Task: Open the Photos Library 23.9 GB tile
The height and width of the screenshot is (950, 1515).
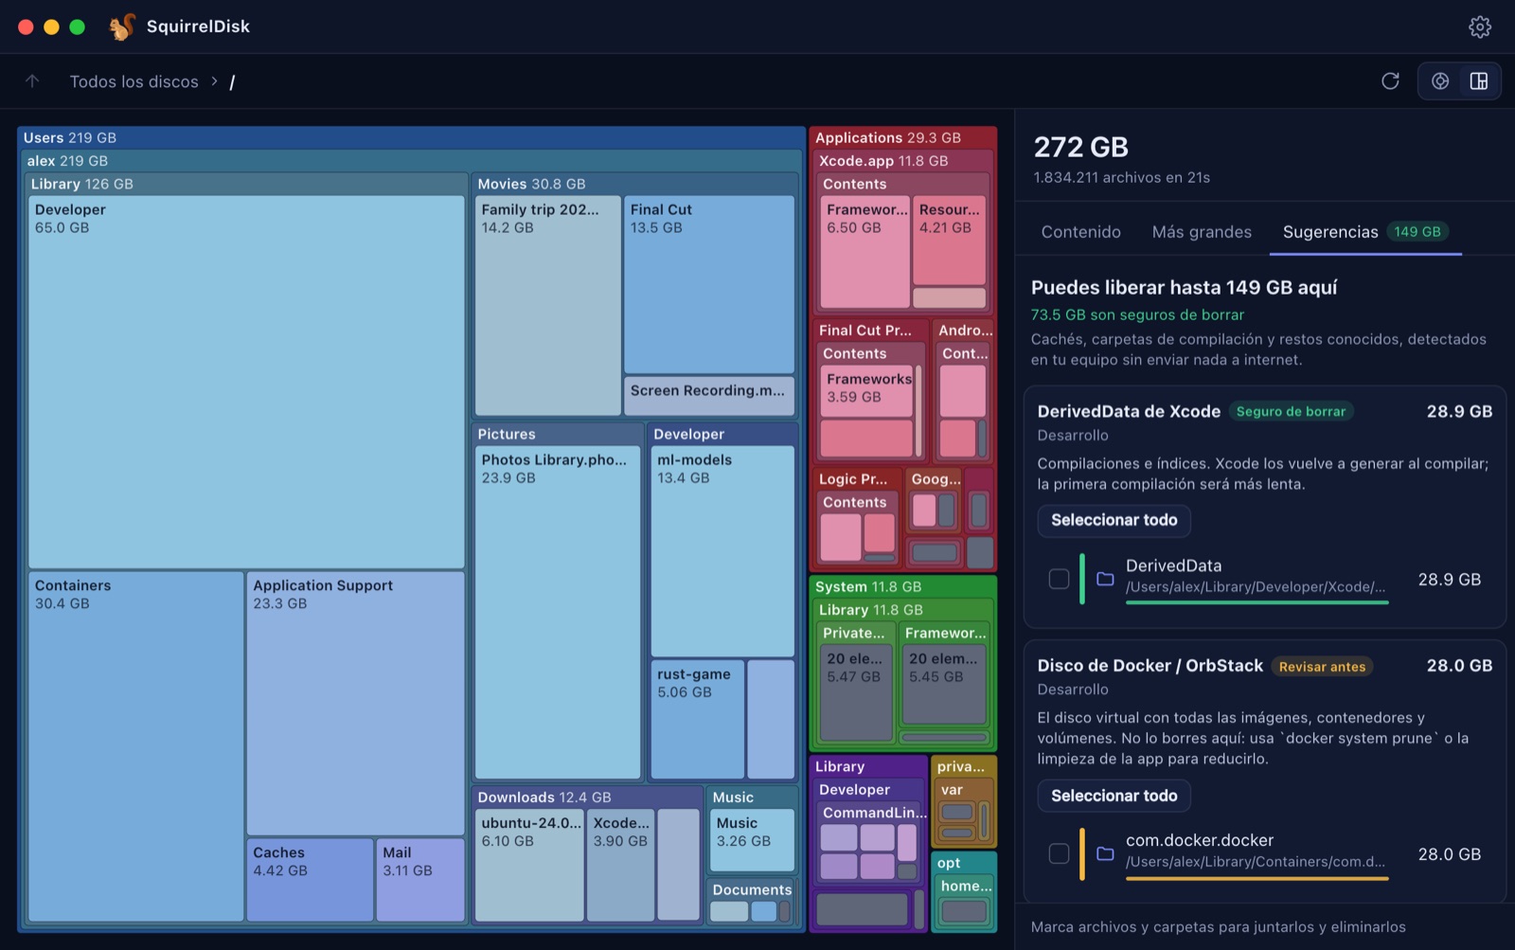Action: pyautogui.click(x=558, y=613)
